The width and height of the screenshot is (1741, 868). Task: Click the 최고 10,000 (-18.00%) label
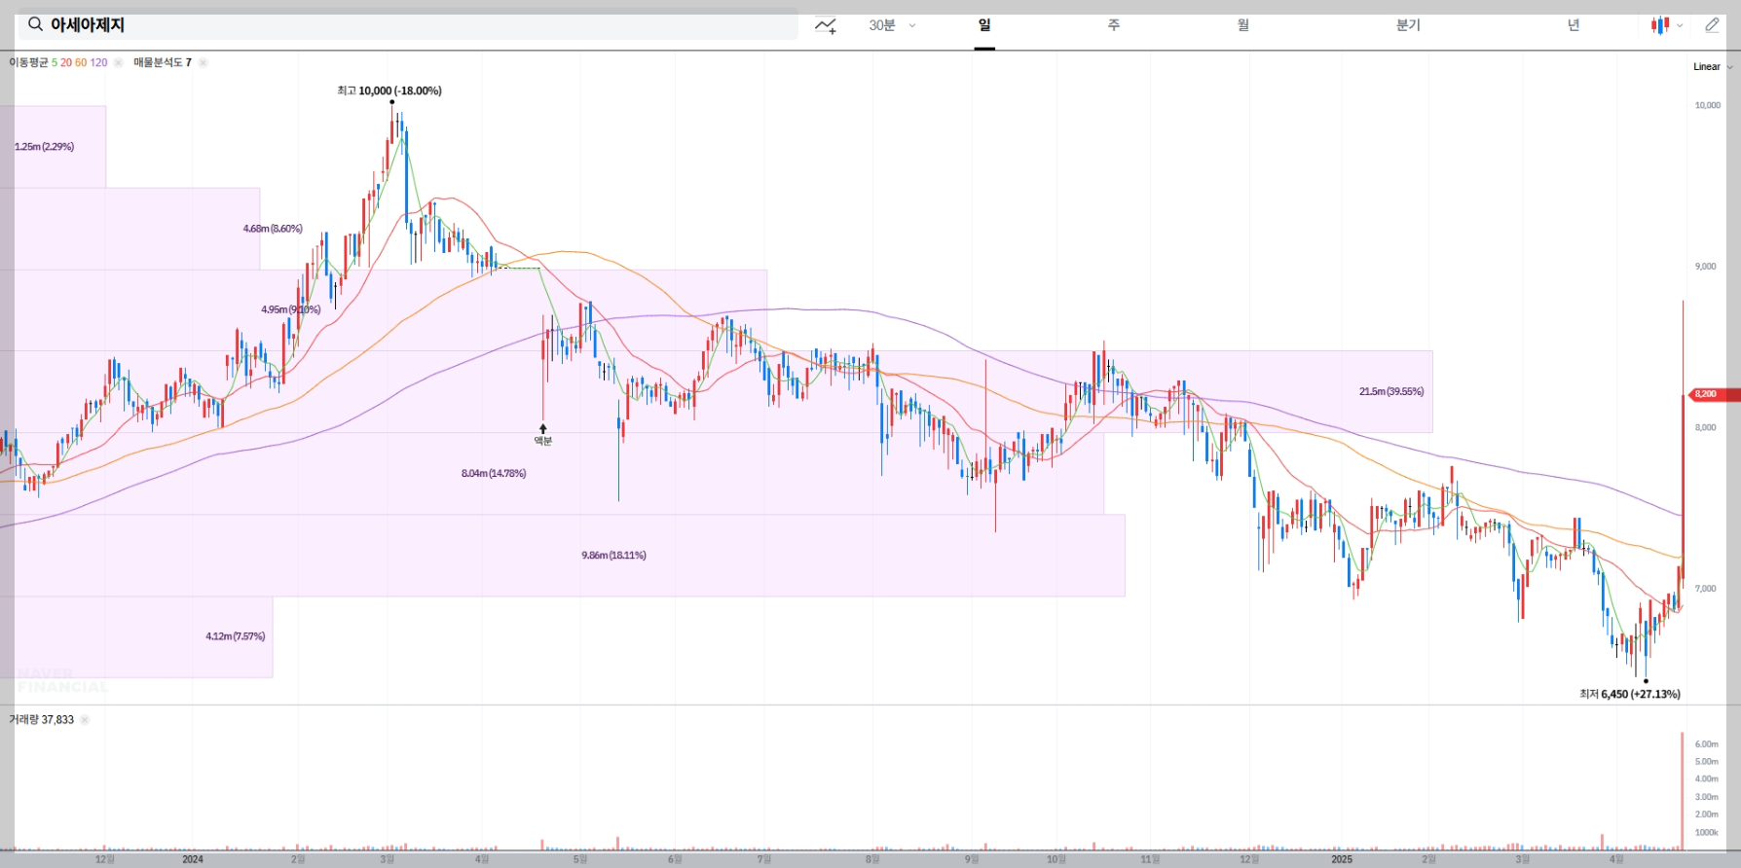389,90
